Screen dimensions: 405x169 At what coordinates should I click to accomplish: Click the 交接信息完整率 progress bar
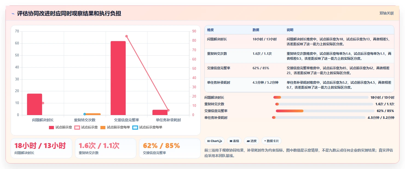coord(325,111)
